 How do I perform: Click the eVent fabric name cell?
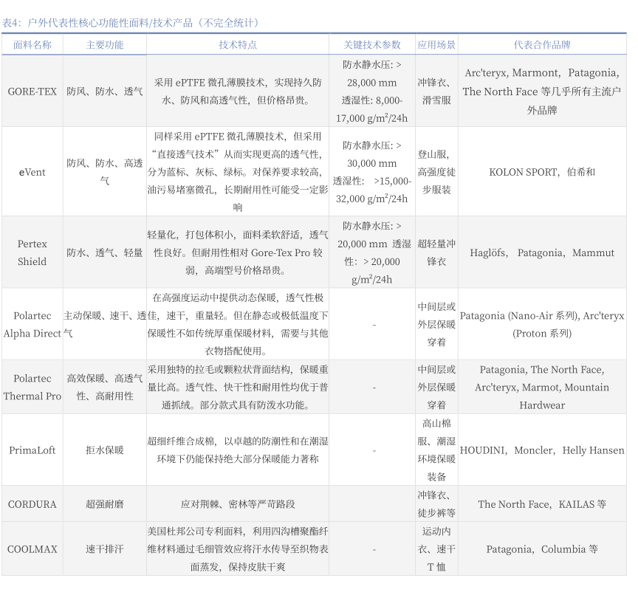(32, 172)
